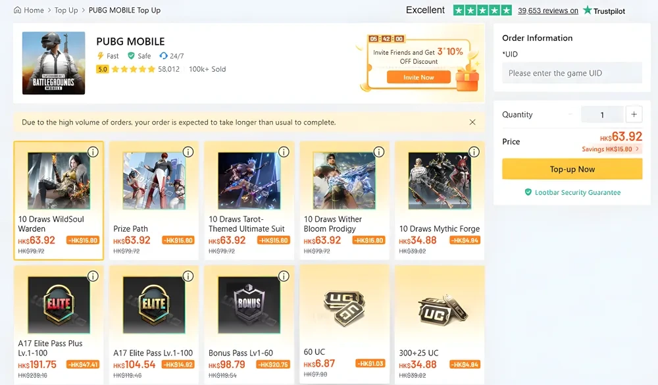Image resolution: width=658 pixels, height=385 pixels.
Task: Increase quantity with the plus button
Action: coord(634,115)
